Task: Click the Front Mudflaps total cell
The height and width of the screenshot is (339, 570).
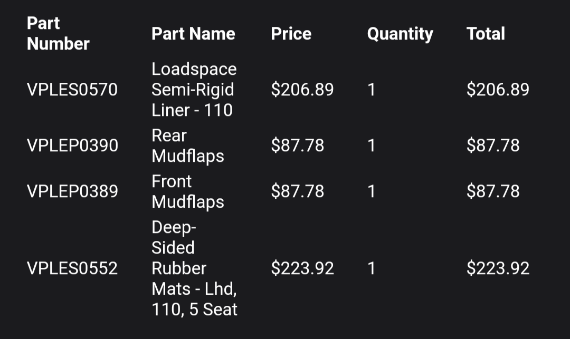Action: 493,191
